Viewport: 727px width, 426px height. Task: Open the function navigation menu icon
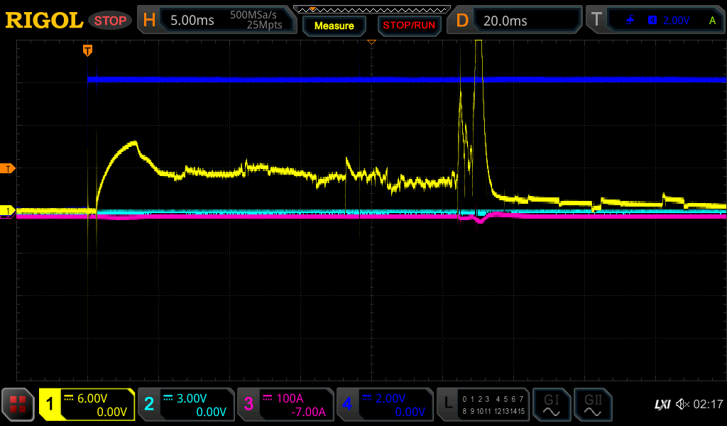pos(18,405)
